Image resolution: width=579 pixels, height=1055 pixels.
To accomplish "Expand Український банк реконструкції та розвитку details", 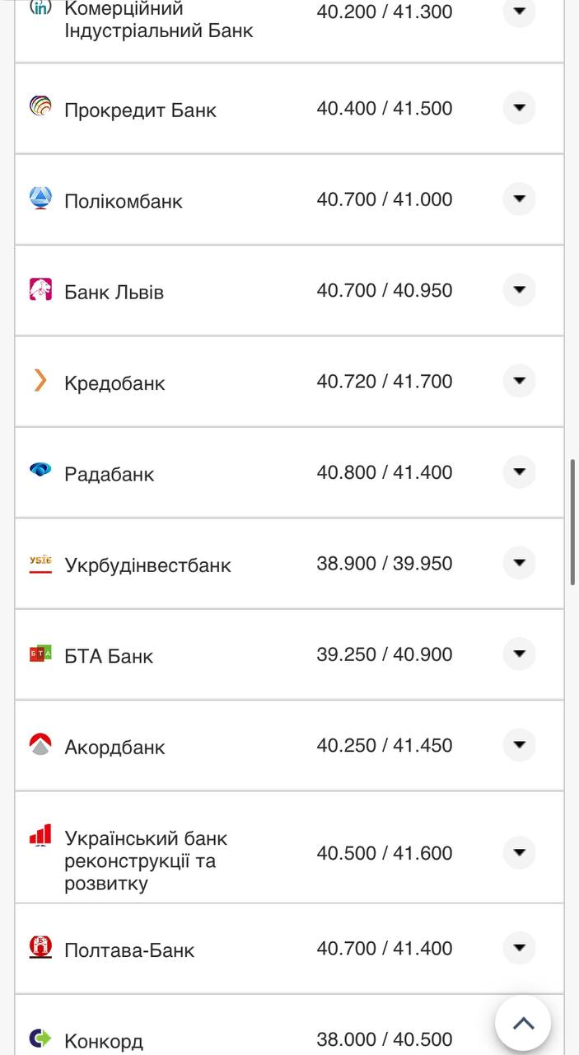I will (x=519, y=852).
